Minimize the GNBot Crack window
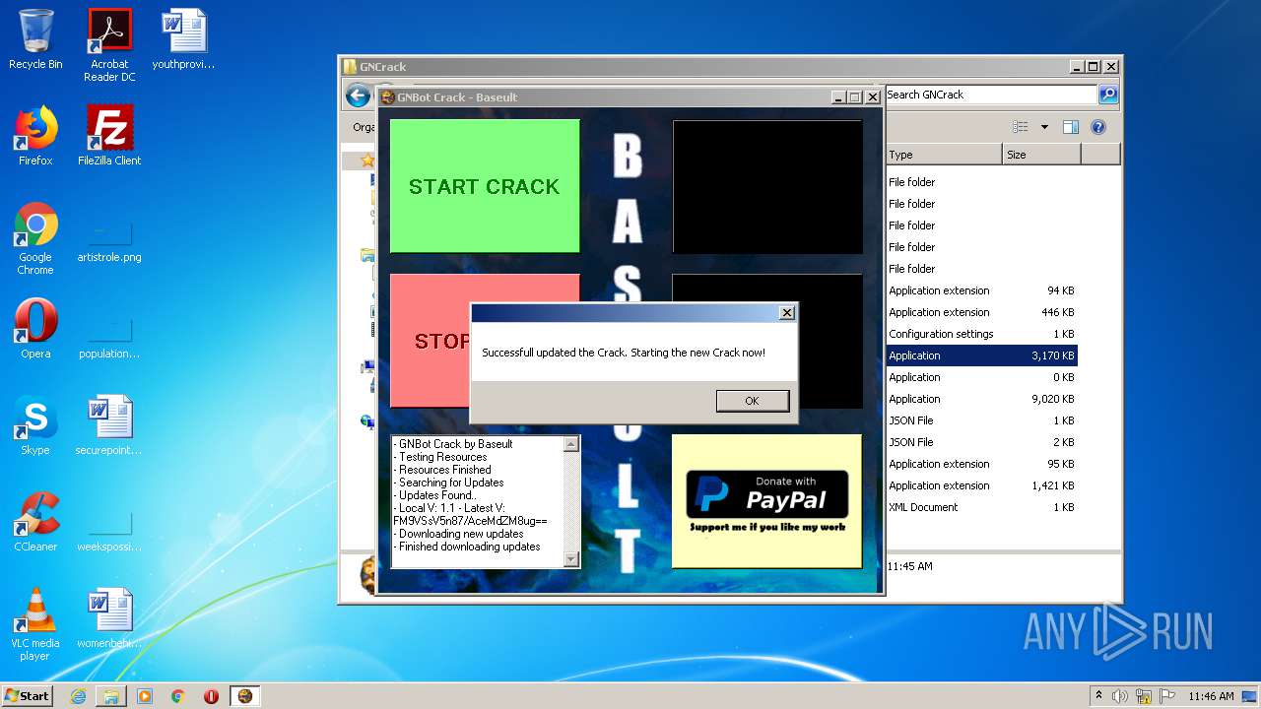 click(837, 97)
